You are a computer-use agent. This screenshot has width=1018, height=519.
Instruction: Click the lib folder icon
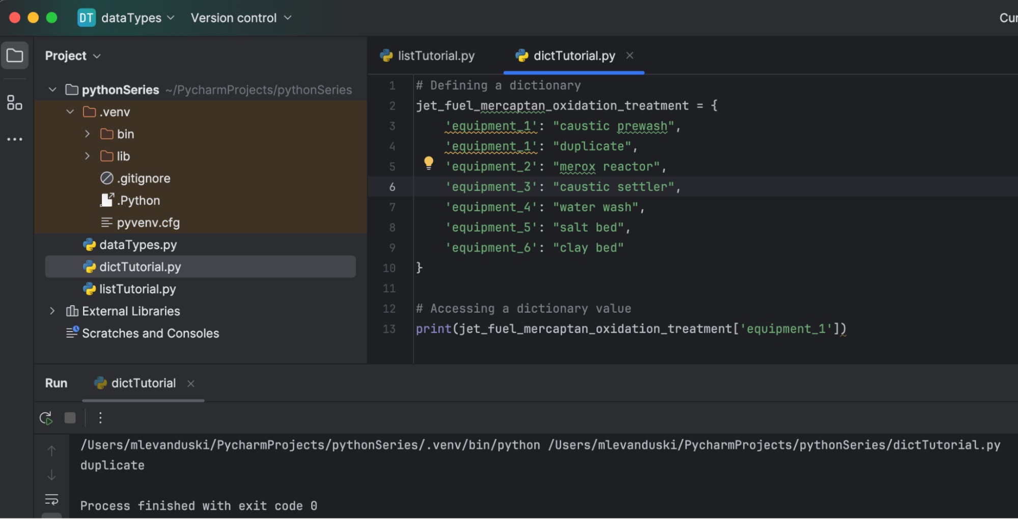(107, 156)
